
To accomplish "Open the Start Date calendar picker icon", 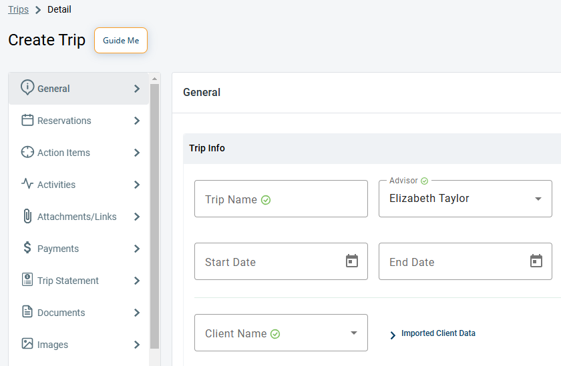I will 352,261.
